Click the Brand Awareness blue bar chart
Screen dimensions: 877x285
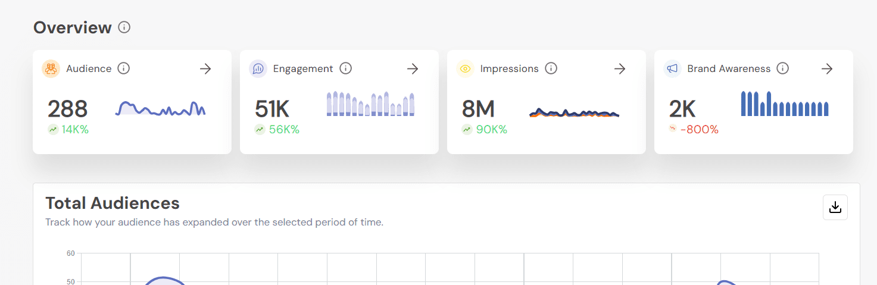(784, 104)
